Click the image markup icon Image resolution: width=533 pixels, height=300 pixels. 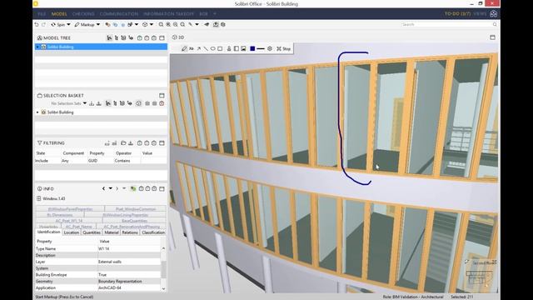click(243, 48)
